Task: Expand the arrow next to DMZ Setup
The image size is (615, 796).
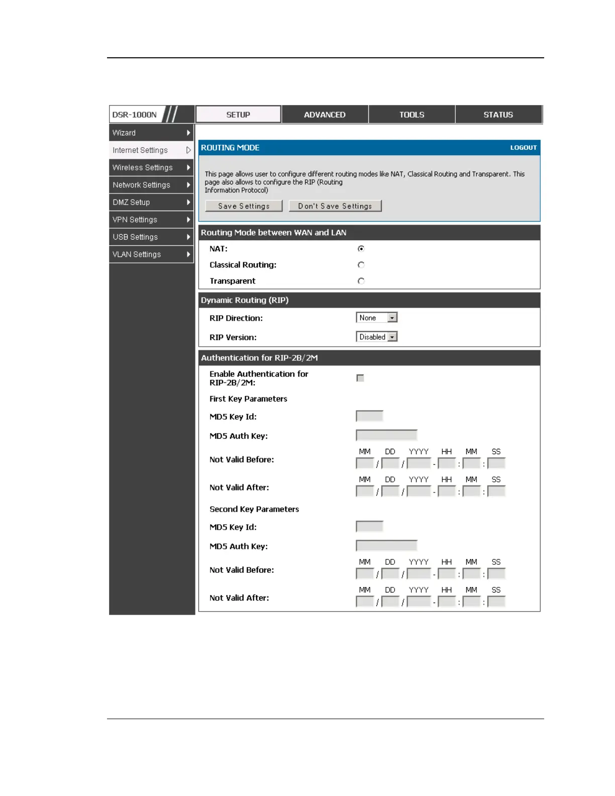Action: [188, 202]
